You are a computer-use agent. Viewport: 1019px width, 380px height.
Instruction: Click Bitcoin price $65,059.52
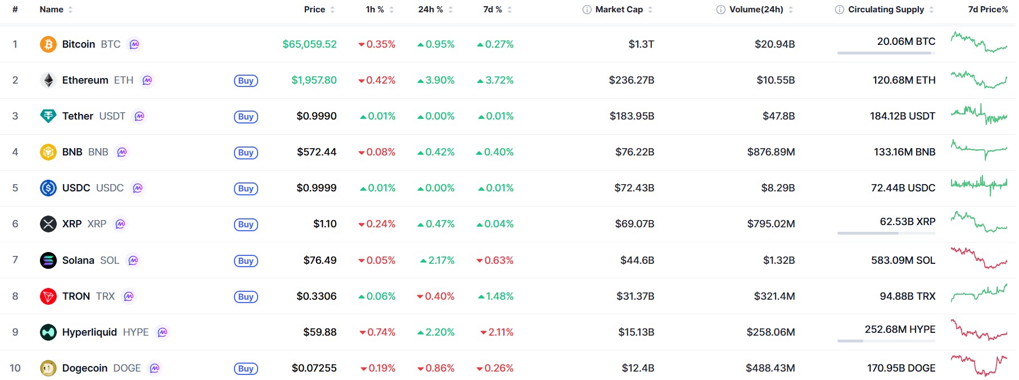pyautogui.click(x=309, y=44)
